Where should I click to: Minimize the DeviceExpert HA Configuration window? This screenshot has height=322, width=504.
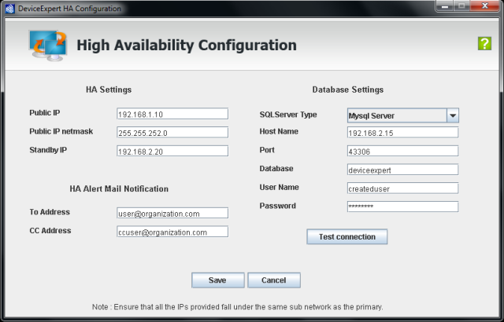[444, 5]
